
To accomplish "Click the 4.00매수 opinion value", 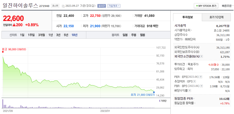I will pos(213,65).
